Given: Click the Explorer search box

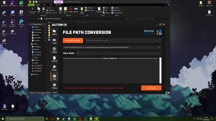Looking at the screenshot, I should coord(150,19).
